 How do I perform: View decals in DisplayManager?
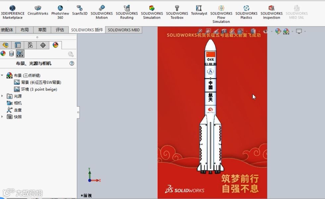(11, 54)
